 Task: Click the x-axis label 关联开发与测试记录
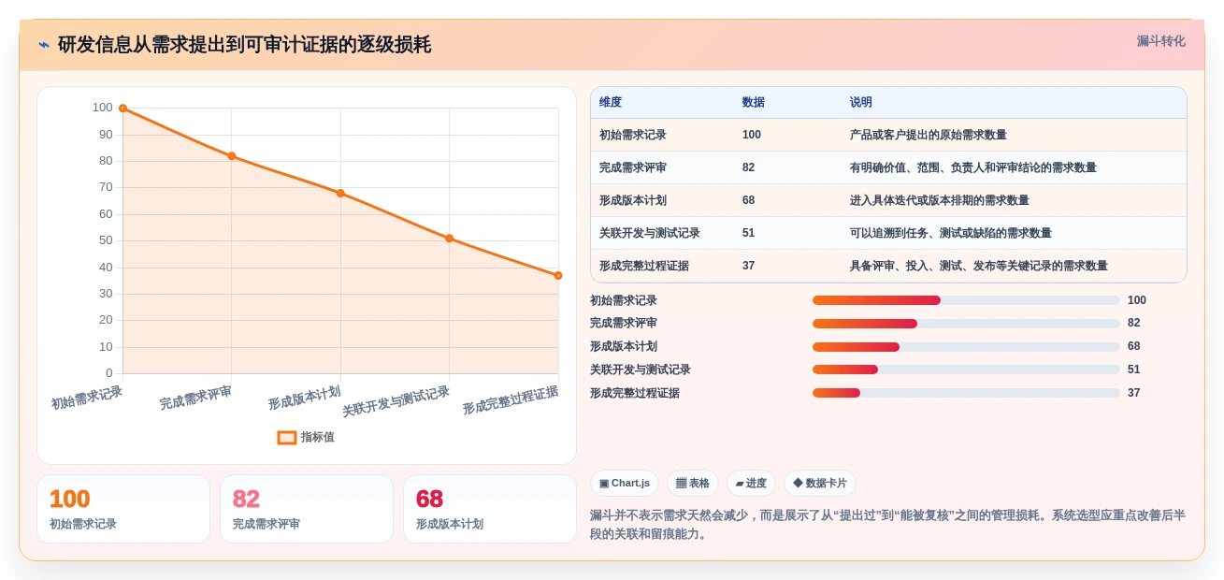tap(396, 401)
